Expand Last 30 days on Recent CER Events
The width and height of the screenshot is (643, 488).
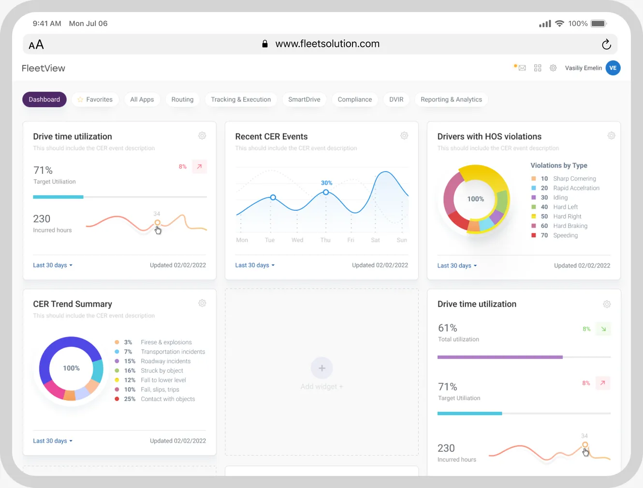pos(255,265)
